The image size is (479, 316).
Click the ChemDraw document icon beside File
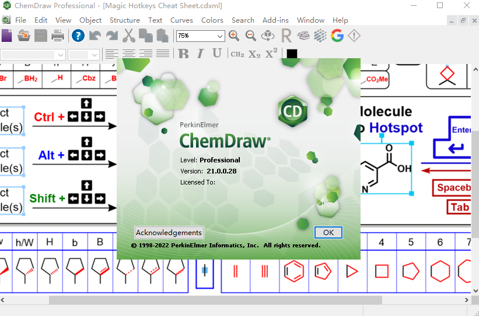coord(6,20)
